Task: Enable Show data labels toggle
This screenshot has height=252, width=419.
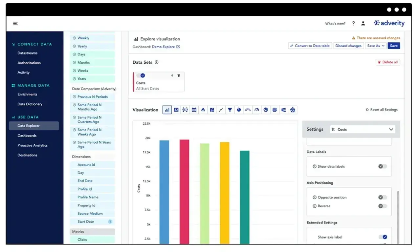Action: 383,166
